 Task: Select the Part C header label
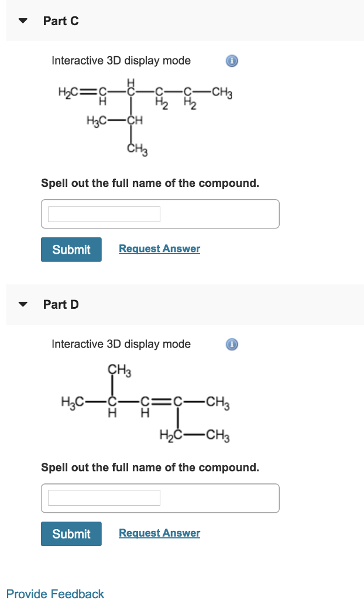coord(60,21)
